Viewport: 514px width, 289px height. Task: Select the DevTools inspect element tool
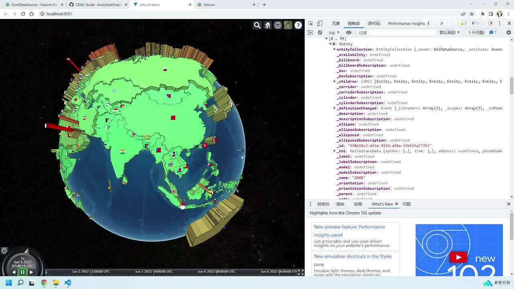[310, 23]
